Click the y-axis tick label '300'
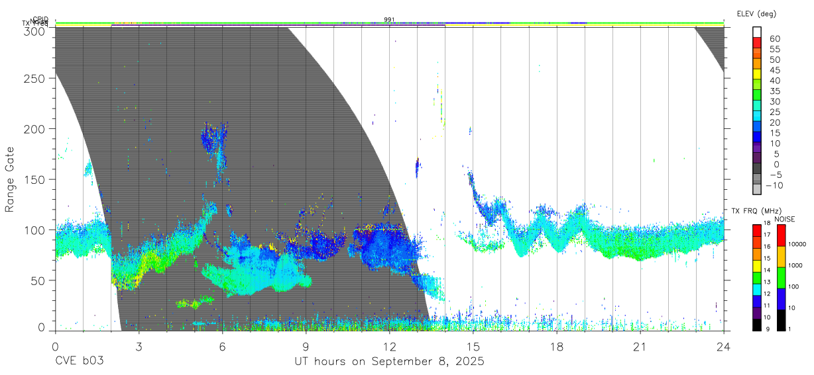The image size is (814, 375). pos(35,31)
